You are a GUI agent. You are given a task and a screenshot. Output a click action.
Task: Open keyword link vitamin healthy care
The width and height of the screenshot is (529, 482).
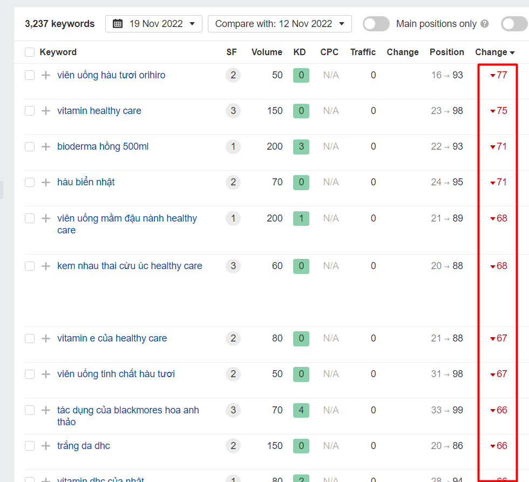click(x=99, y=111)
